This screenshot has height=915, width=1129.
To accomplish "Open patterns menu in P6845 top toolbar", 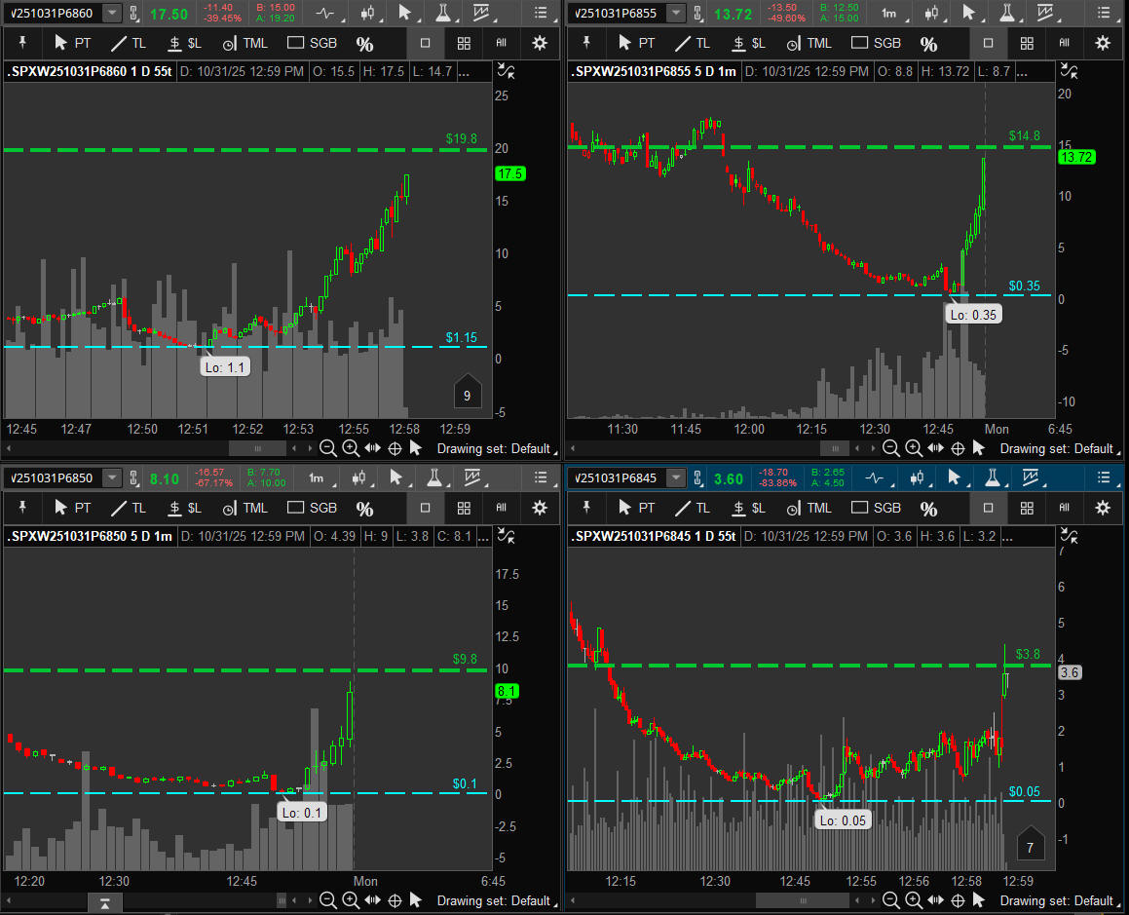I will click(1044, 477).
